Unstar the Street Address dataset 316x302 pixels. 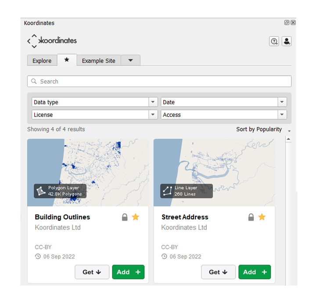[x=262, y=217]
